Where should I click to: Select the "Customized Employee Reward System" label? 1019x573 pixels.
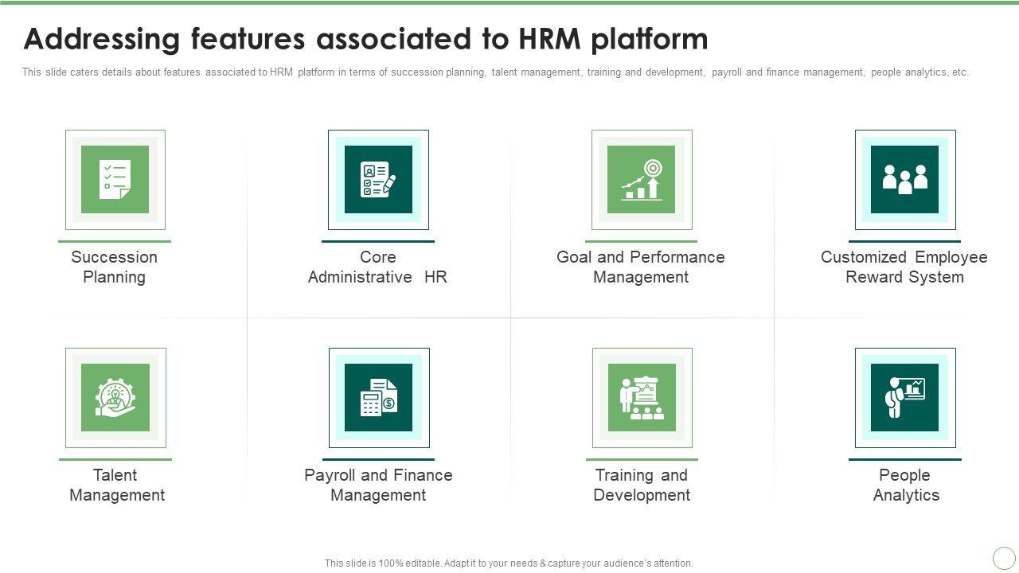[904, 267]
